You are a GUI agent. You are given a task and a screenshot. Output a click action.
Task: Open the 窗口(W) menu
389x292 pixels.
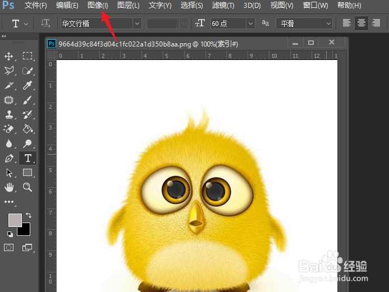(315, 5)
